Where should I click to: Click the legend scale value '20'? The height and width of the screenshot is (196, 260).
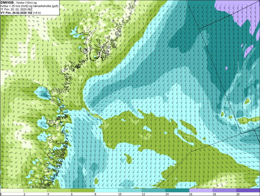coord(238,194)
